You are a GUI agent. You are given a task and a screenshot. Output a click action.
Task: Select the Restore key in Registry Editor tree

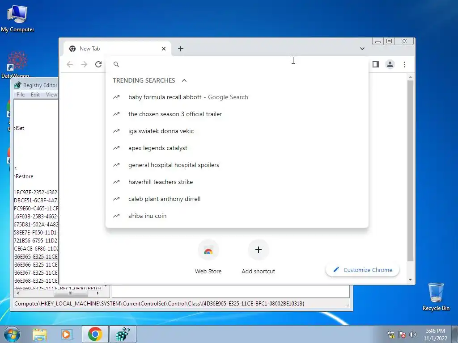tap(24, 176)
